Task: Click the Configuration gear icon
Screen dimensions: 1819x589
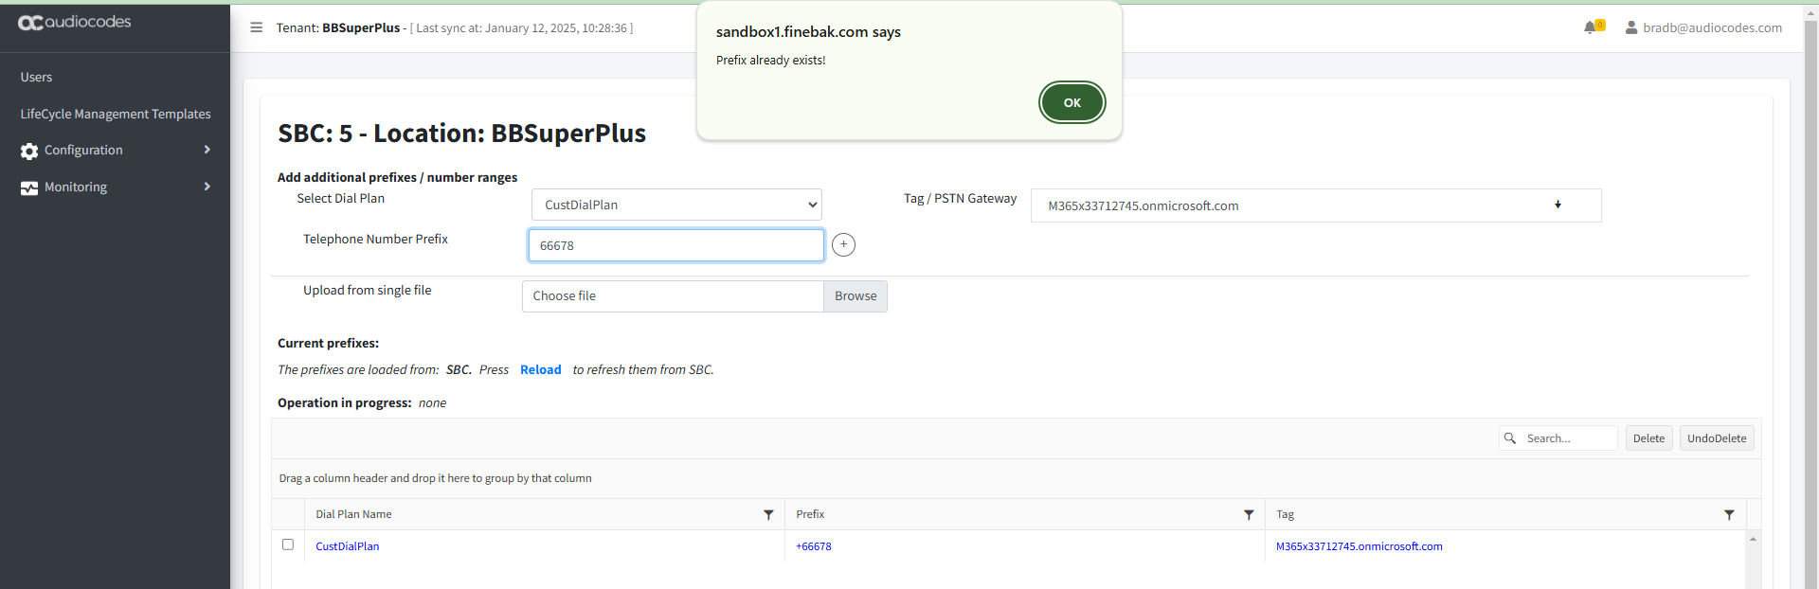Action: click(29, 151)
